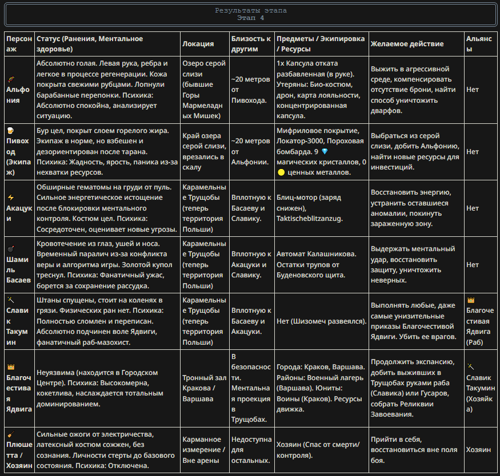Click action 'Выбраться из серой слизи, добить Альфонию'

[x=415, y=152]
